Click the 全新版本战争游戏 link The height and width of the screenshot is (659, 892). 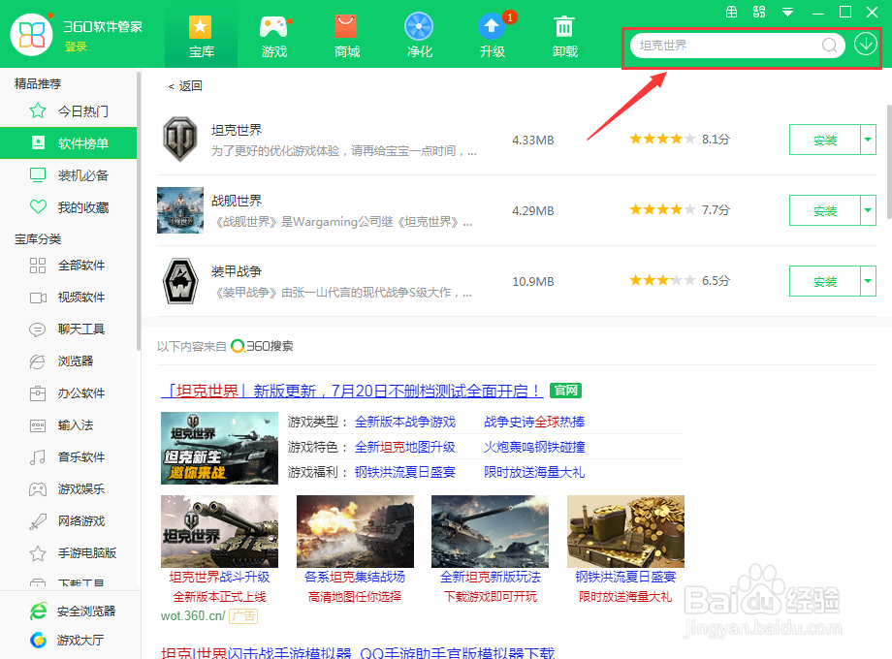pos(405,422)
